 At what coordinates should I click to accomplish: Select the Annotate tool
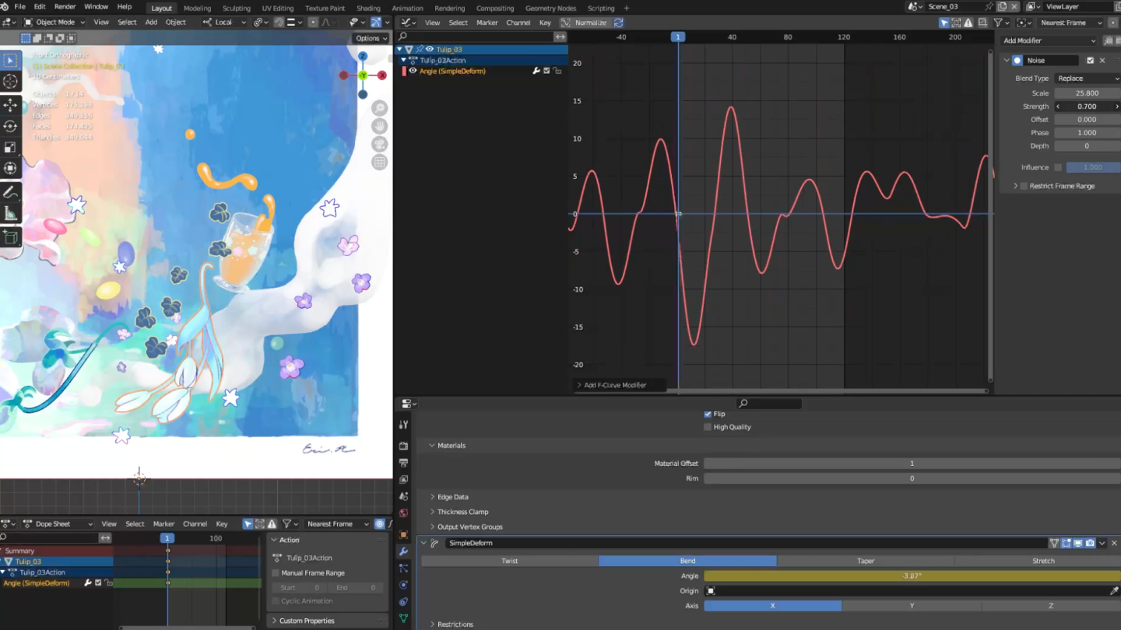(11, 191)
